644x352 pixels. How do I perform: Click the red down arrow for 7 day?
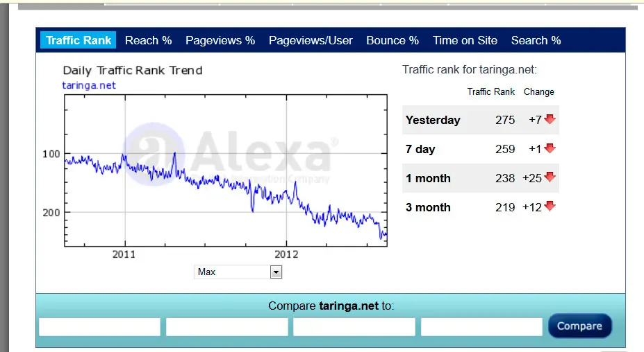coord(550,148)
